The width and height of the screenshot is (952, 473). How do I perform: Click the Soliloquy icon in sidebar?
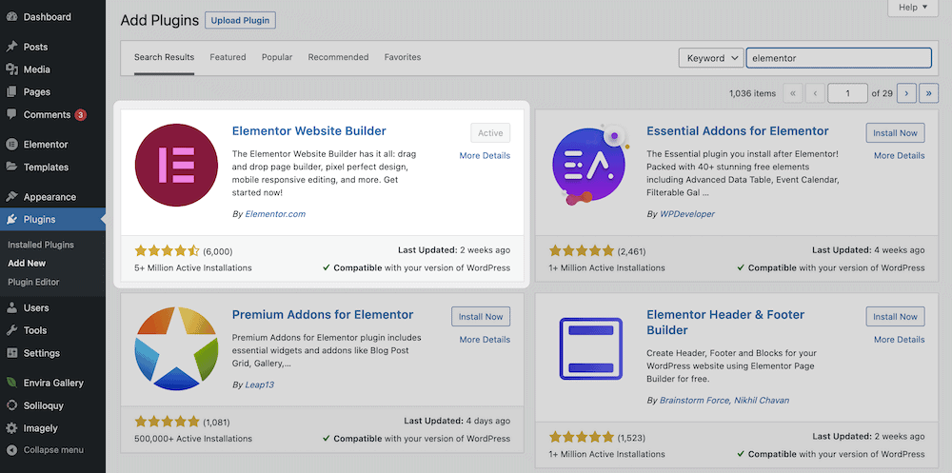click(11, 405)
